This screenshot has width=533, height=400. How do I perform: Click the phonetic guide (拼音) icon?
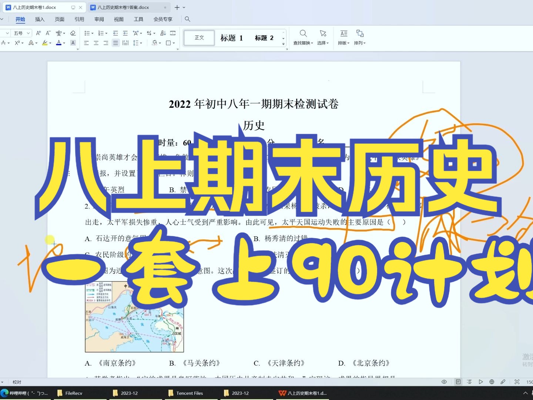pyautogui.click(x=59, y=33)
